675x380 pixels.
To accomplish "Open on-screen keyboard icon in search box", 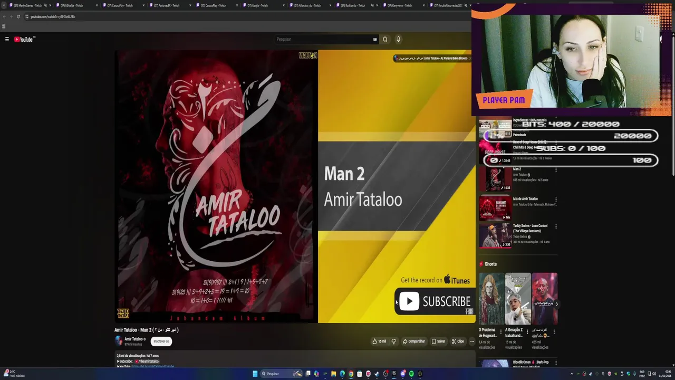I will (x=375, y=39).
